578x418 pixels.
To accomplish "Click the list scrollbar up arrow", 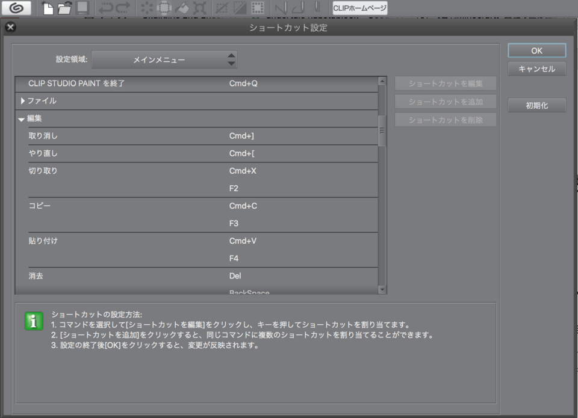I will tap(382, 81).
